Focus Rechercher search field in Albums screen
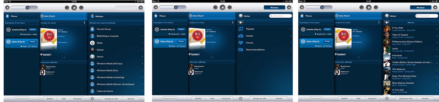Image resolution: width=439 pixels, height=102 pixels. tap(427, 16)
